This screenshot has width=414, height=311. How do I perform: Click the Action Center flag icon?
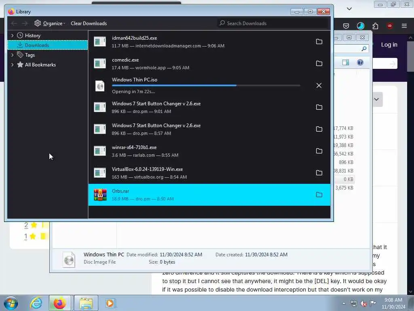pyautogui.click(x=373, y=303)
